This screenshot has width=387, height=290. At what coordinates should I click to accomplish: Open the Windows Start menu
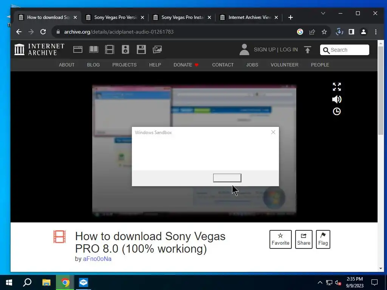point(9,282)
